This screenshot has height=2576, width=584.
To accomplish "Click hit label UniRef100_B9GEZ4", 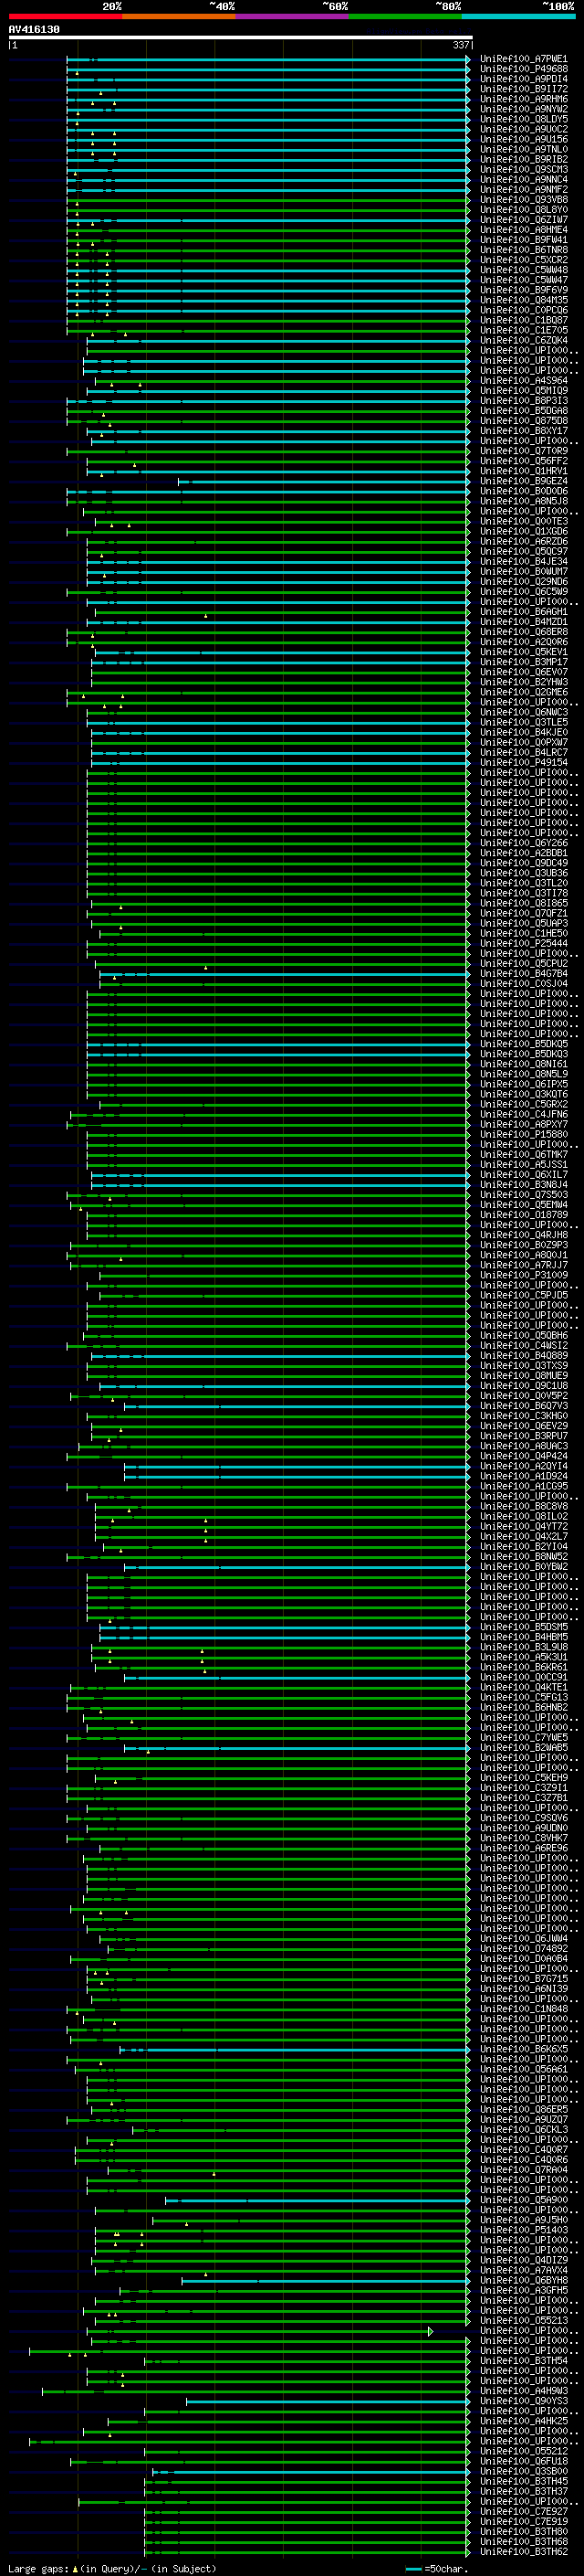I will click(x=523, y=481).
